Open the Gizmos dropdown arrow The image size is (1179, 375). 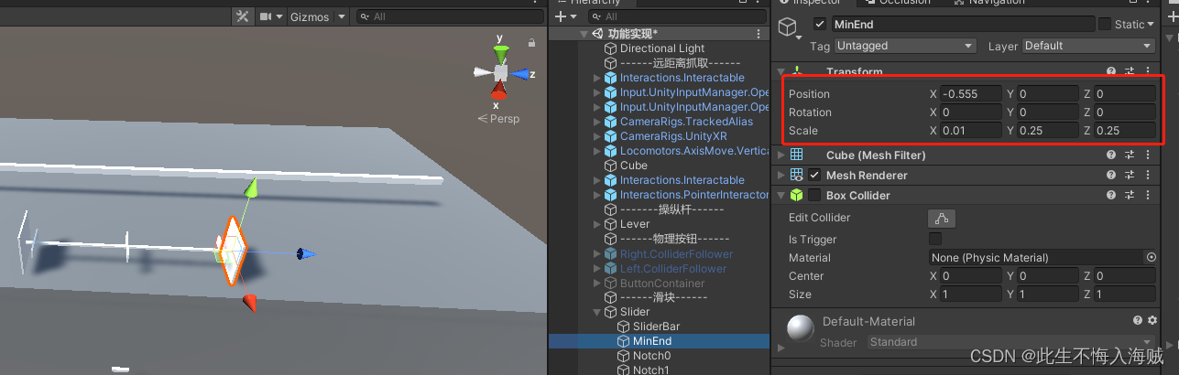click(x=341, y=16)
